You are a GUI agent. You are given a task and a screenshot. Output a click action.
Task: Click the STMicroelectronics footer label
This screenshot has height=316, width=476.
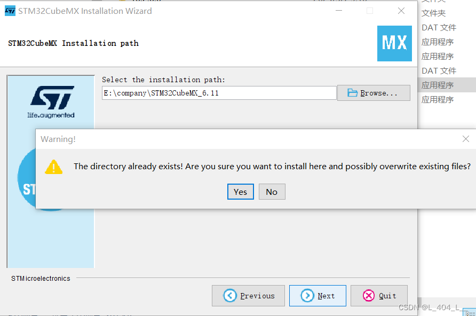point(41,278)
